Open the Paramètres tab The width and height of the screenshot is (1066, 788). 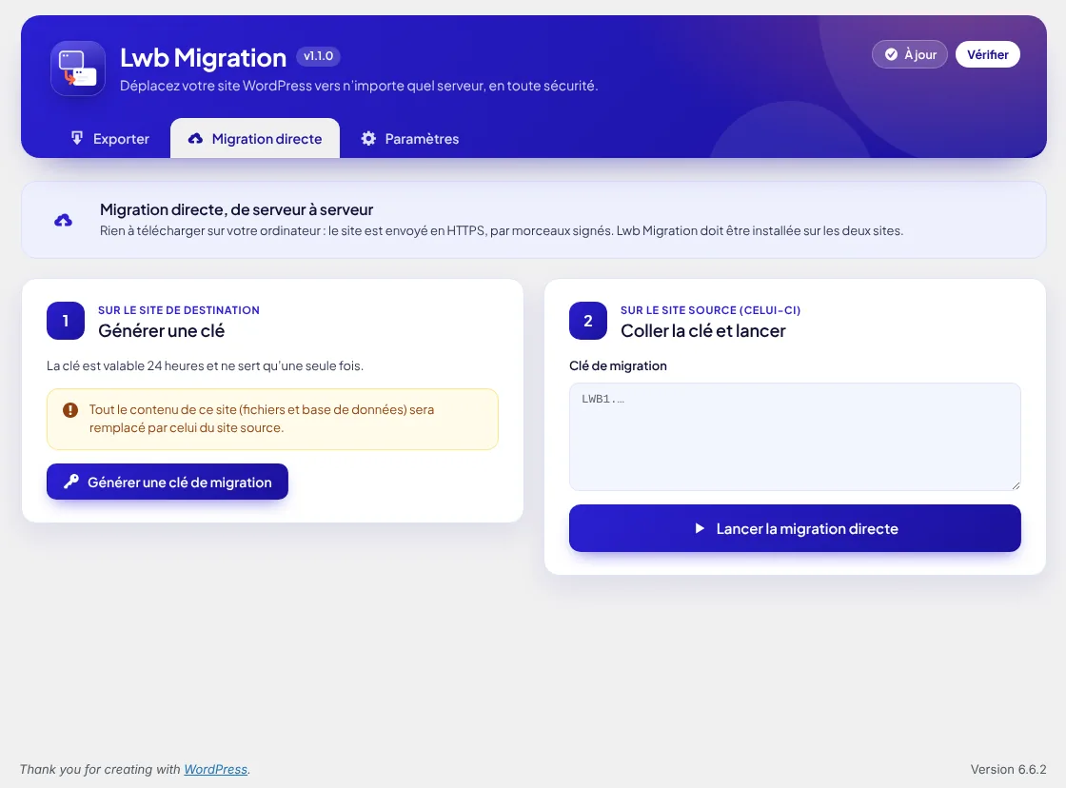point(410,139)
